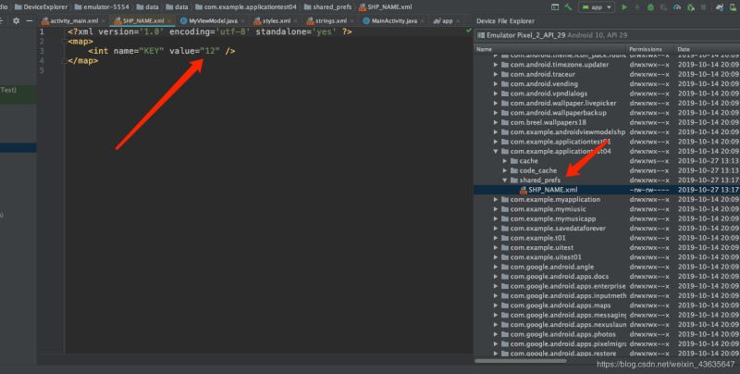740x374 pixels.
Task: Collapse the shared_prefs folder
Action: coord(504,180)
